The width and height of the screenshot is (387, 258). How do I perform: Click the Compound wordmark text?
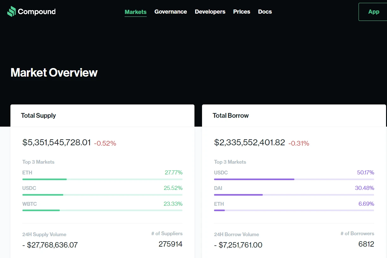click(37, 12)
